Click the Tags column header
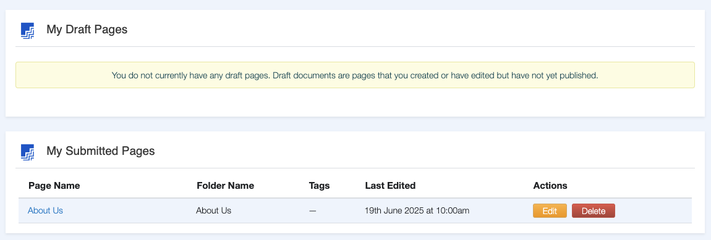Image resolution: width=711 pixels, height=240 pixels. pyautogui.click(x=319, y=186)
